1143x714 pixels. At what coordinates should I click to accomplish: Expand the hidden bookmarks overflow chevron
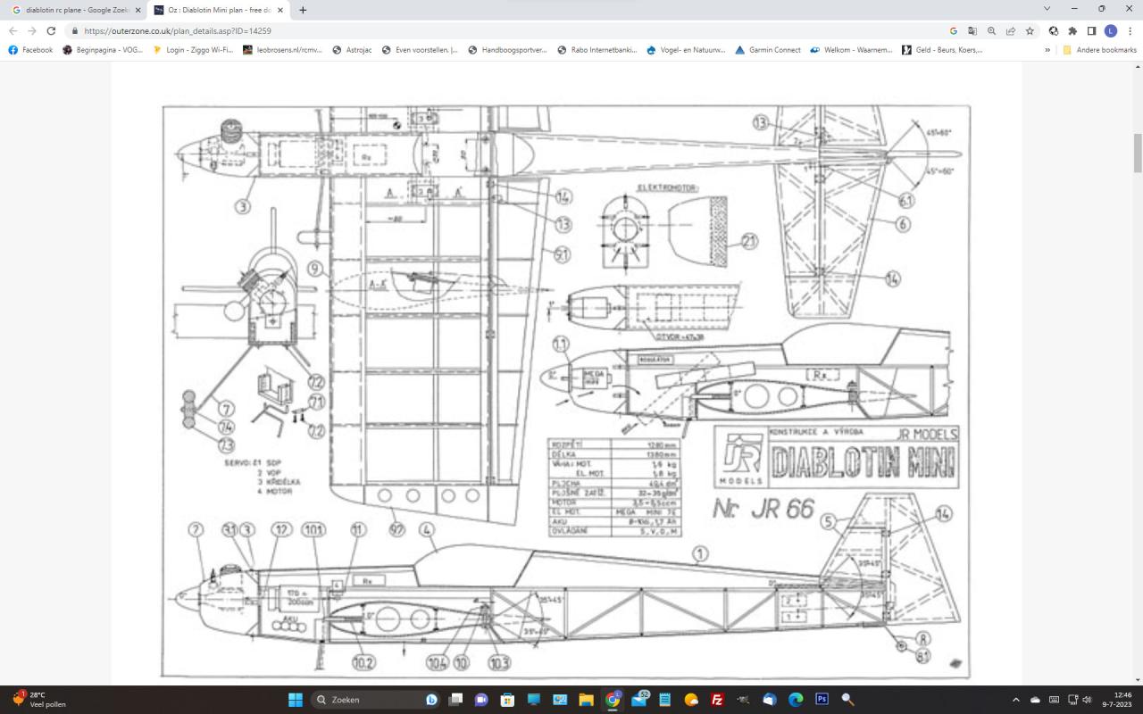[x=1047, y=50]
